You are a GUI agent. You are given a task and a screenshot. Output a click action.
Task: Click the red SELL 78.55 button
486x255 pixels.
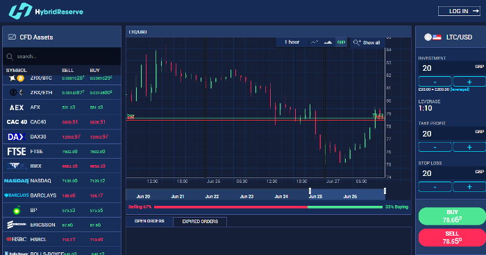coord(452,238)
